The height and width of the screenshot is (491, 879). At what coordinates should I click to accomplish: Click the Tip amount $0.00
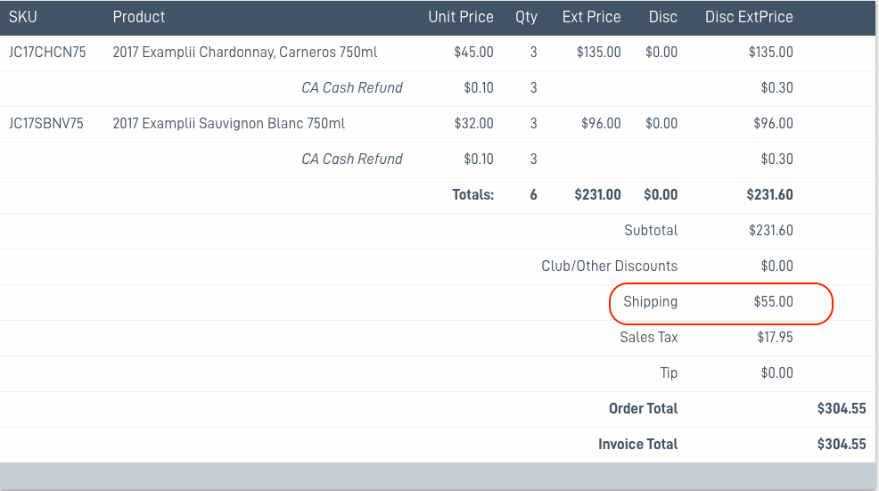coord(777,373)
